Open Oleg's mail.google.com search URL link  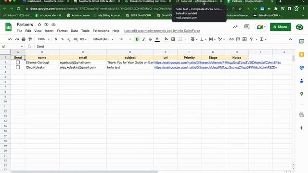coord(216,67)
